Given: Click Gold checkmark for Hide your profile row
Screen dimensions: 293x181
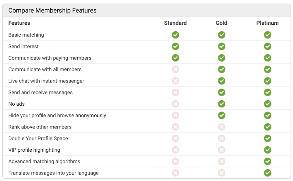Looking at the screenshot, I should pos(222,116).
